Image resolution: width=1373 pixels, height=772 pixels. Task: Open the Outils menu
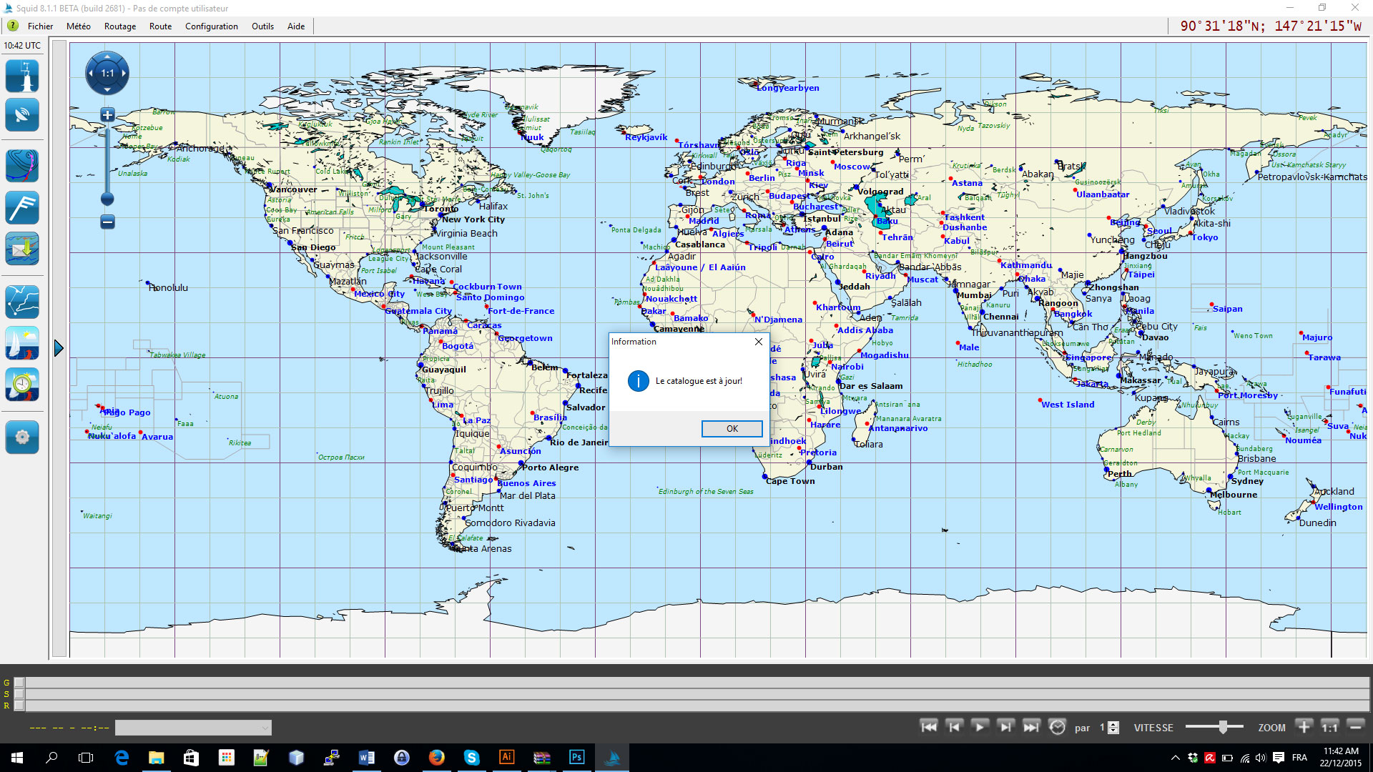262,26
